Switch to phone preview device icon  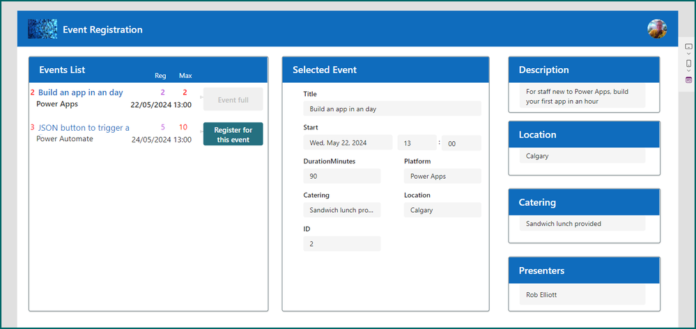point(688,63)
